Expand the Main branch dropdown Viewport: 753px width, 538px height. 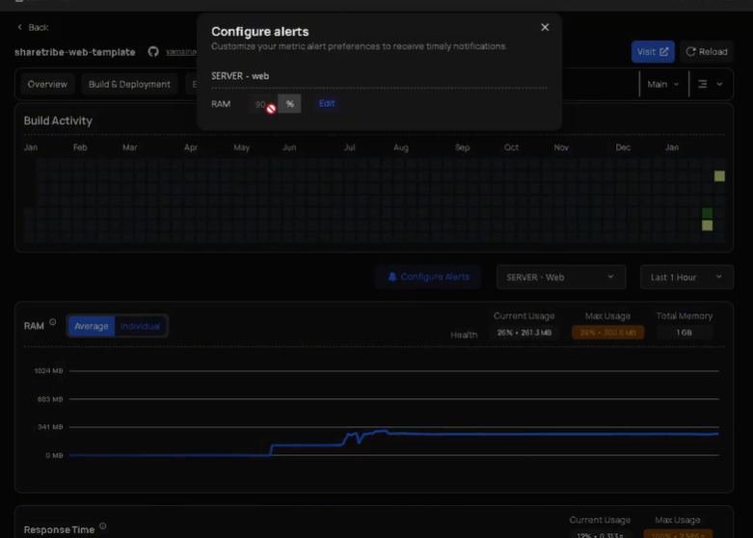click(x=663, y=84)
